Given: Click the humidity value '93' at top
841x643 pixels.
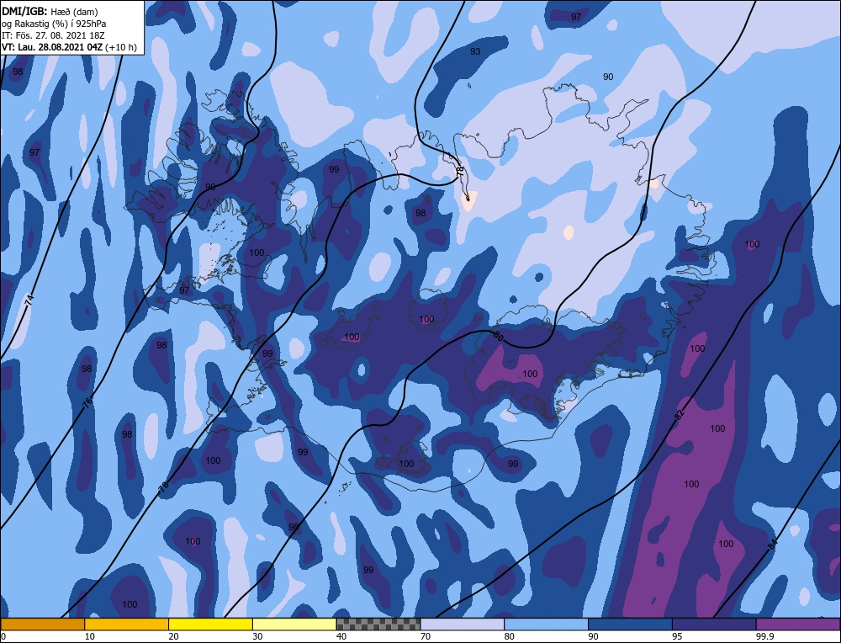Looking at the screenshot, I should (475, 51).
